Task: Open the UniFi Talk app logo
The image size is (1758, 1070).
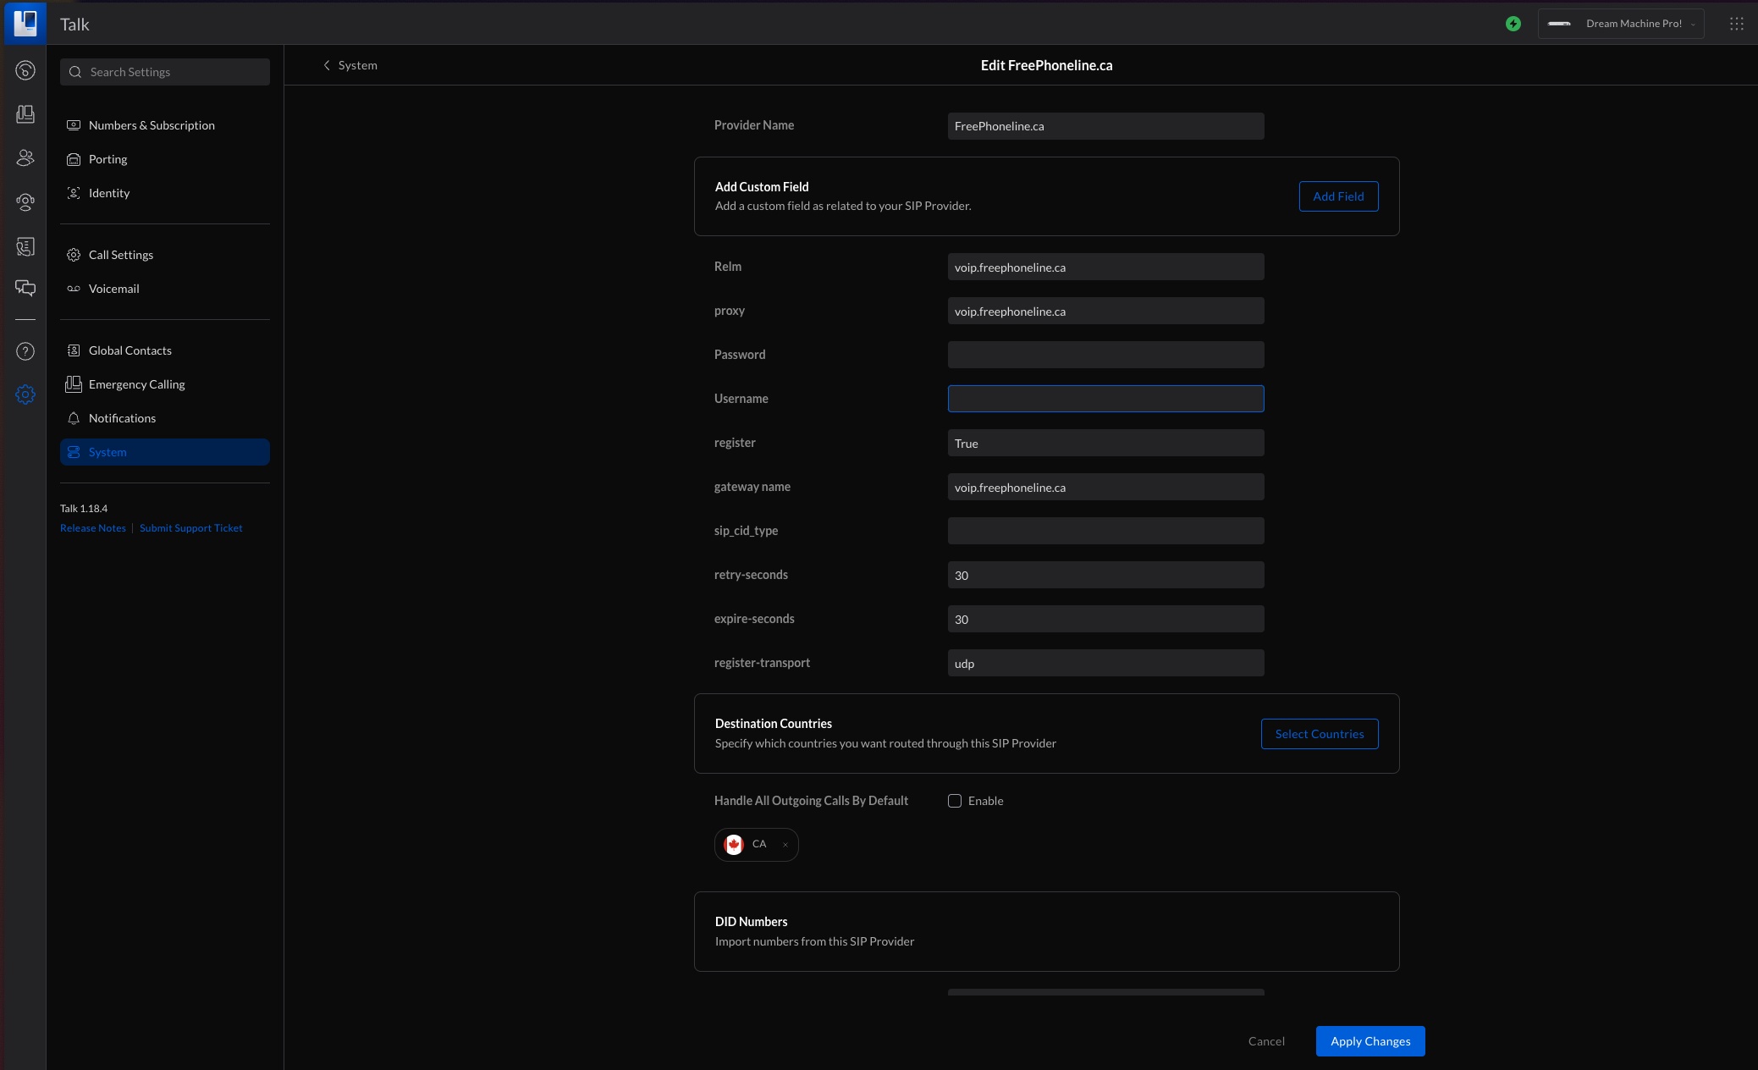Action: [25, 23]
